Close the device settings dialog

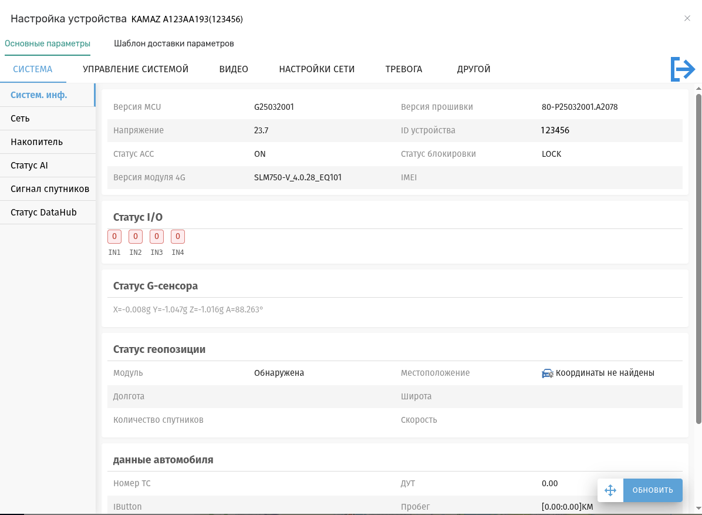point(687,18)
